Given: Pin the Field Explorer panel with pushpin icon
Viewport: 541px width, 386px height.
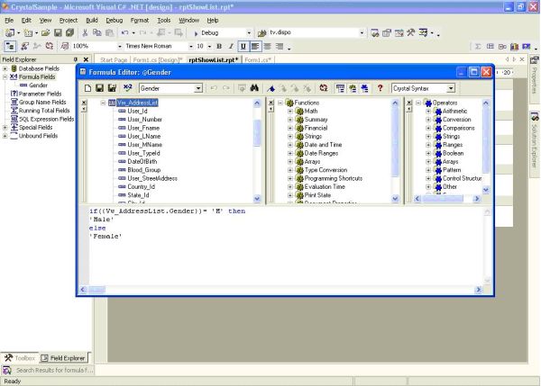Looking at the screenshot, I should 76,59.
